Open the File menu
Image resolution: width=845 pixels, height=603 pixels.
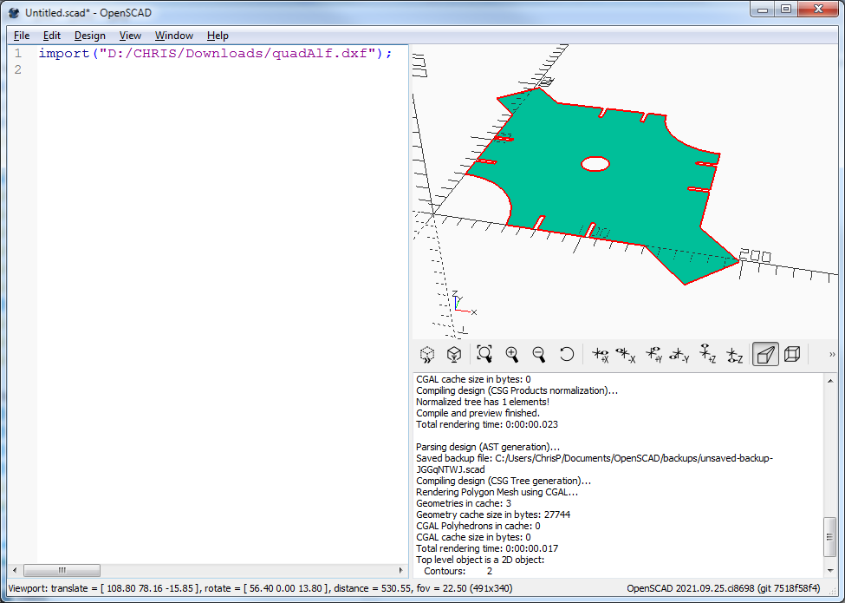coord(22,36)
